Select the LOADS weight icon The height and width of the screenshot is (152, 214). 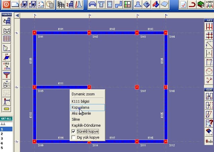pos(209,4)
